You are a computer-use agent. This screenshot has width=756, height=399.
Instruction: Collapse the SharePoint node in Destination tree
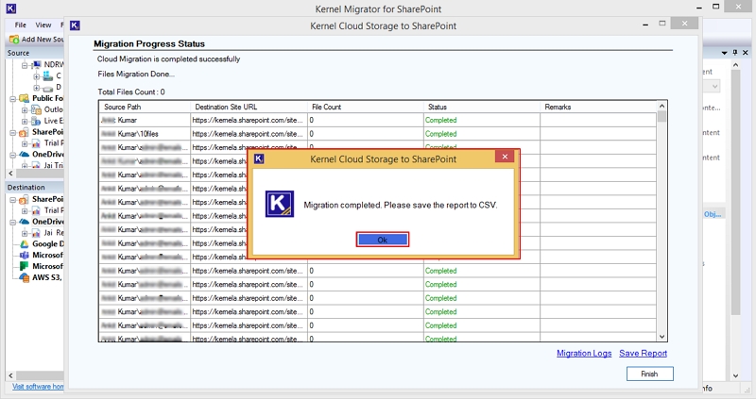coord(13,200)
